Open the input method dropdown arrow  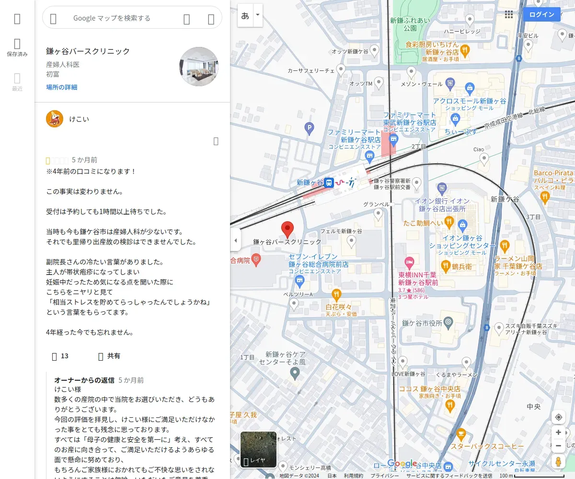point(258,15)
